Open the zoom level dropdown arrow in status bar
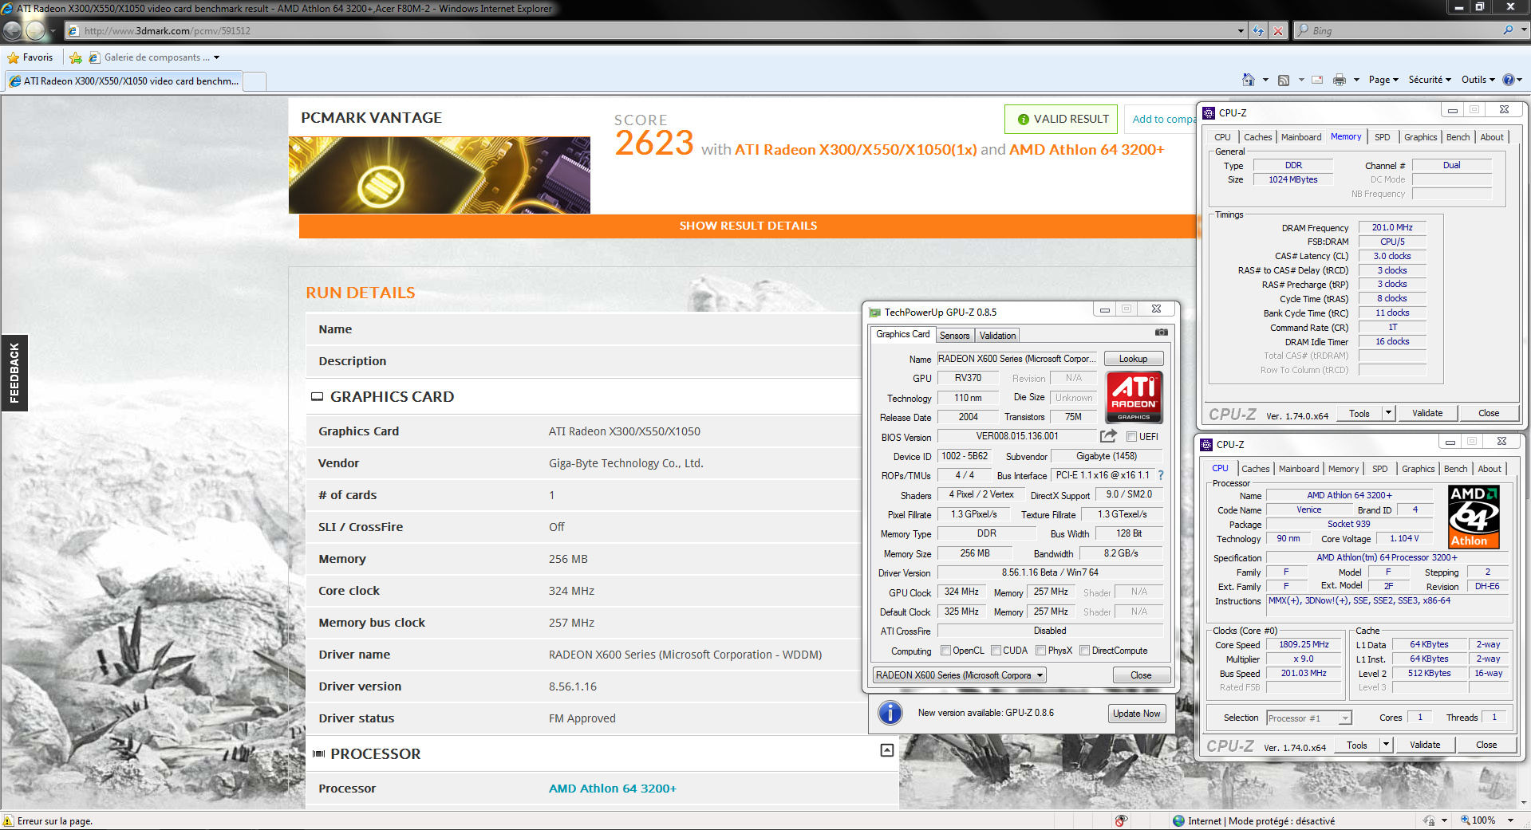1531x830 pixels. [1510, 820]
